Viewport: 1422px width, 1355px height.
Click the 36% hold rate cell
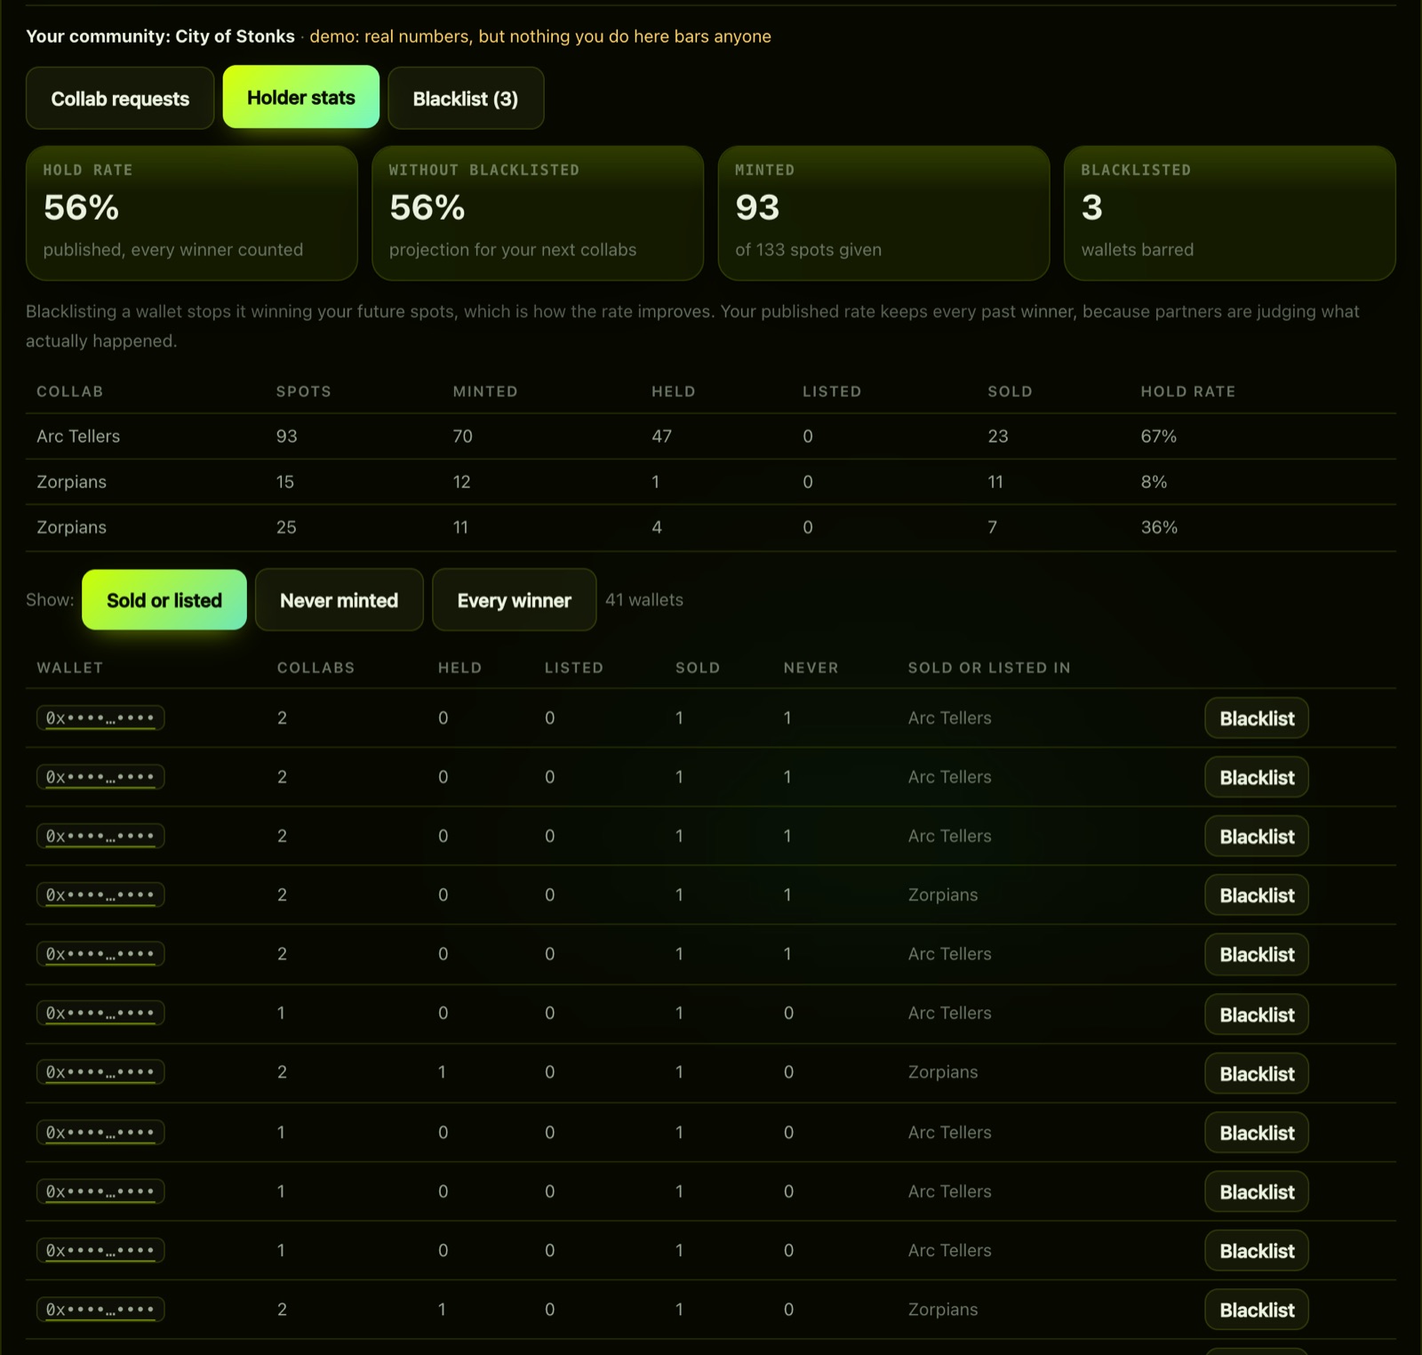1159,527
